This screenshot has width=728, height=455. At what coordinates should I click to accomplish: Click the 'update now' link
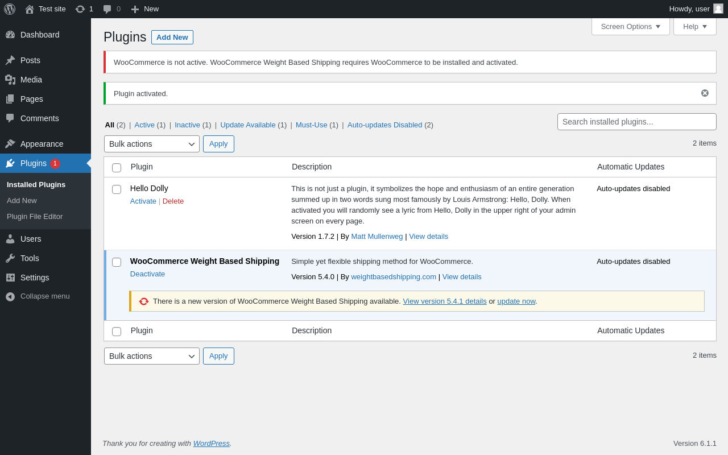pos(516,301)
